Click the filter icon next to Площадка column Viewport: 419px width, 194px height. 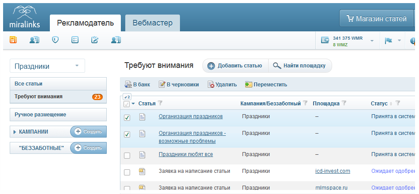pos(344,103)
